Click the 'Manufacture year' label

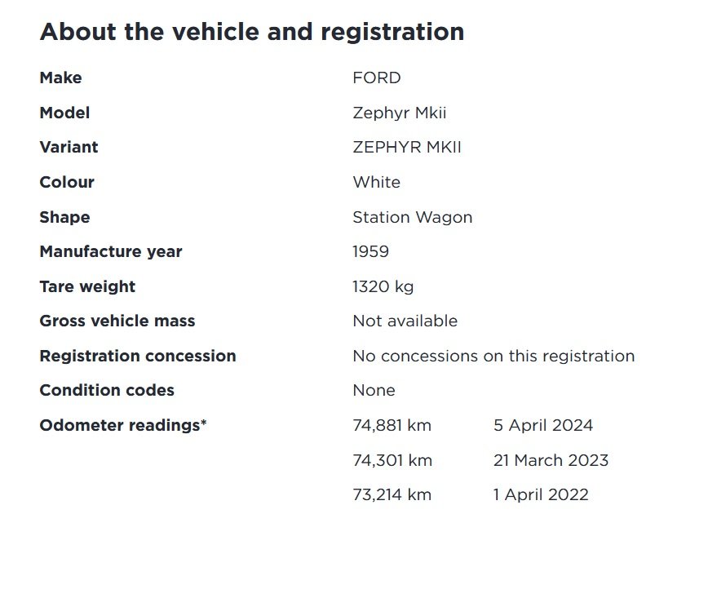tap(111, 252)
